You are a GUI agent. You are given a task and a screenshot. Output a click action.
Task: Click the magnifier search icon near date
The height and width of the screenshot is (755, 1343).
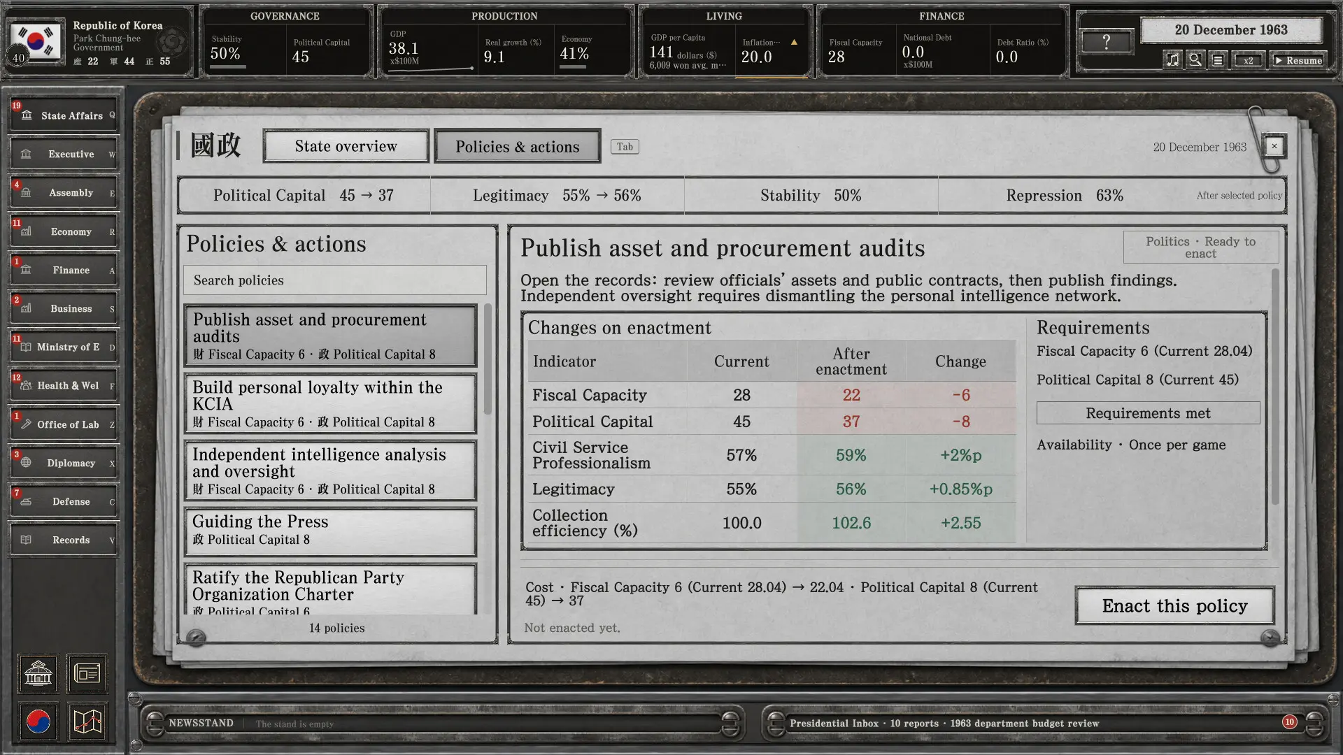coord(1195,60)
